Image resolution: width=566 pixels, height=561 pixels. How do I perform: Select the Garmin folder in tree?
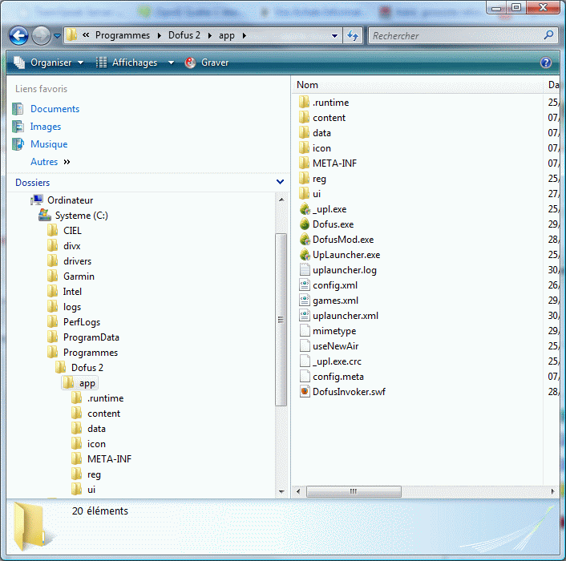click(79, 276)
